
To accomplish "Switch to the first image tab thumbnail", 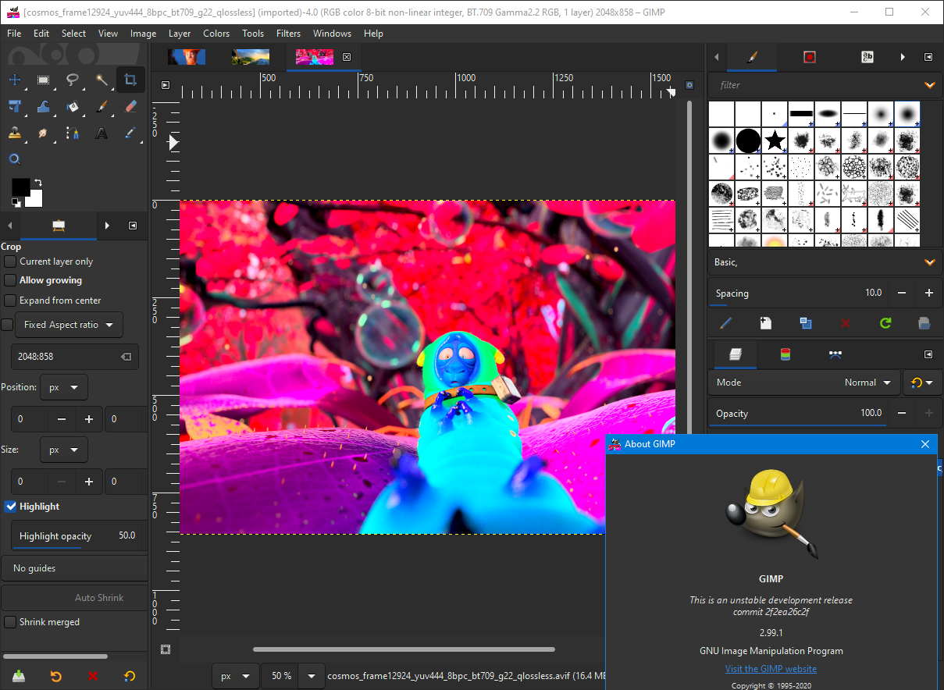I will click(187, 57).
